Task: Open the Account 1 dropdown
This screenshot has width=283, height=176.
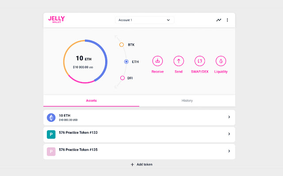Action: (x=145, y=20)
